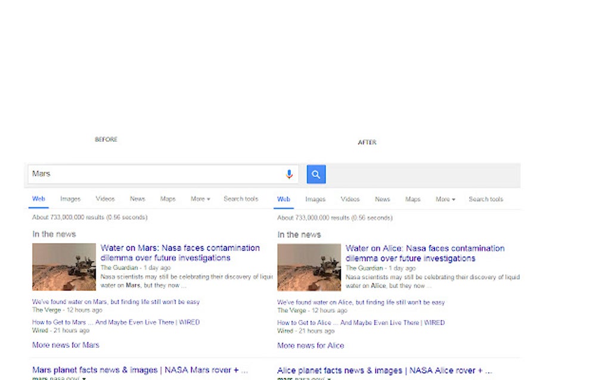Open More news for Mars link
This screenshot has height=380, width=608.
[x=66, y=345]
